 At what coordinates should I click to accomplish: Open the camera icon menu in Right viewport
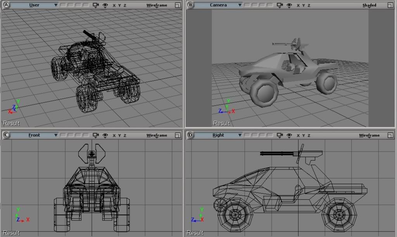280,135
